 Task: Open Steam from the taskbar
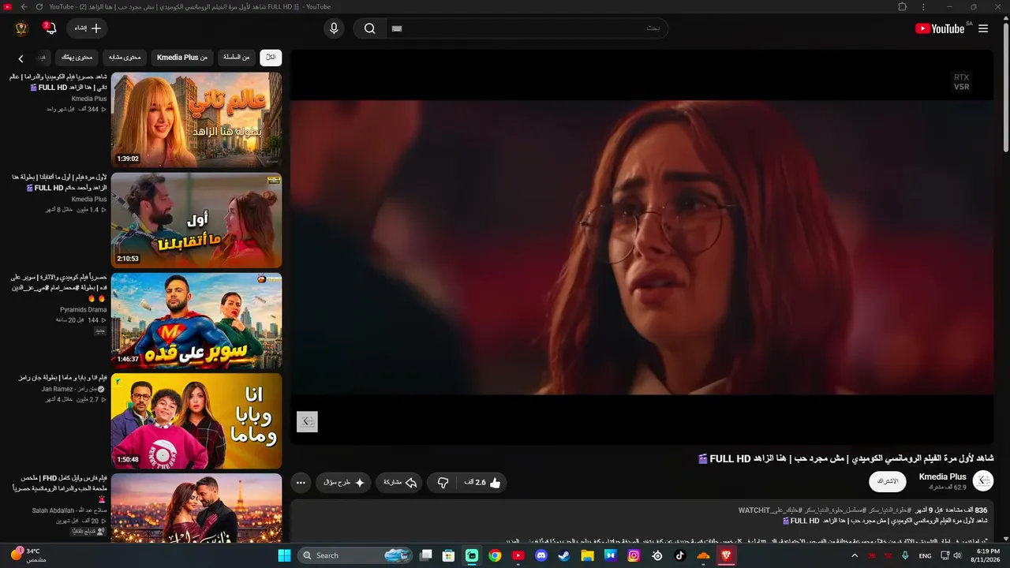click(563, 555)
